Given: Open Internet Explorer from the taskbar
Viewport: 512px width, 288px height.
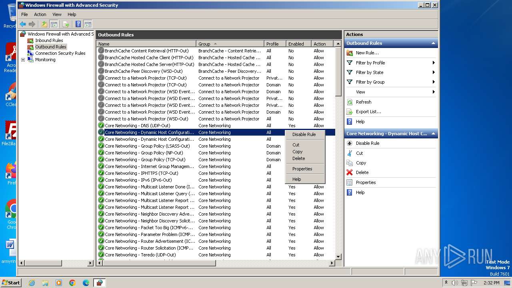Looking at the screenshot, I should coord(32,283).
